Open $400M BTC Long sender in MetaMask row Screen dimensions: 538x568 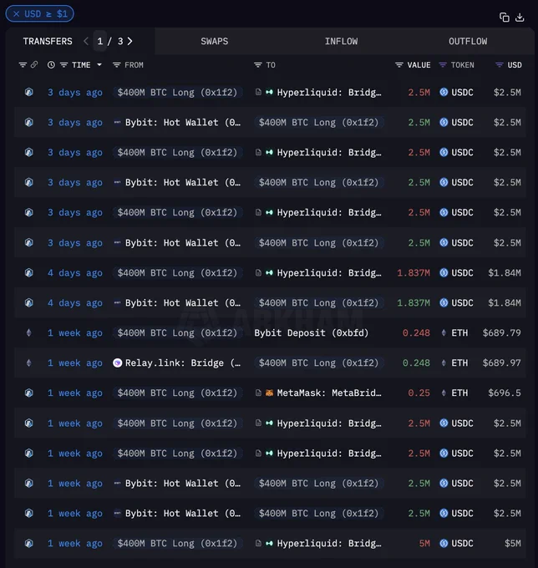[x=177, y=393]
